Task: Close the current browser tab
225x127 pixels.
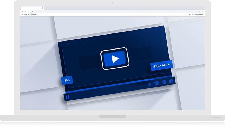Action: [x=43, y=8]
